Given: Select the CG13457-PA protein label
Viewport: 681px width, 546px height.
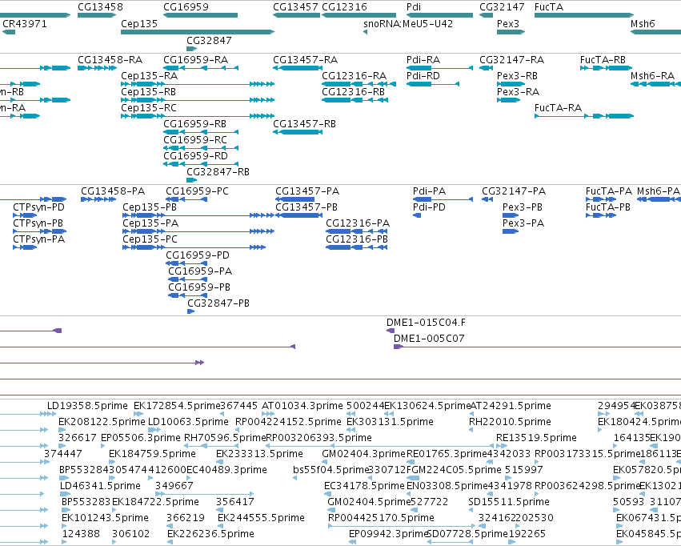Looking at the screenshot, I should (307, 191).
